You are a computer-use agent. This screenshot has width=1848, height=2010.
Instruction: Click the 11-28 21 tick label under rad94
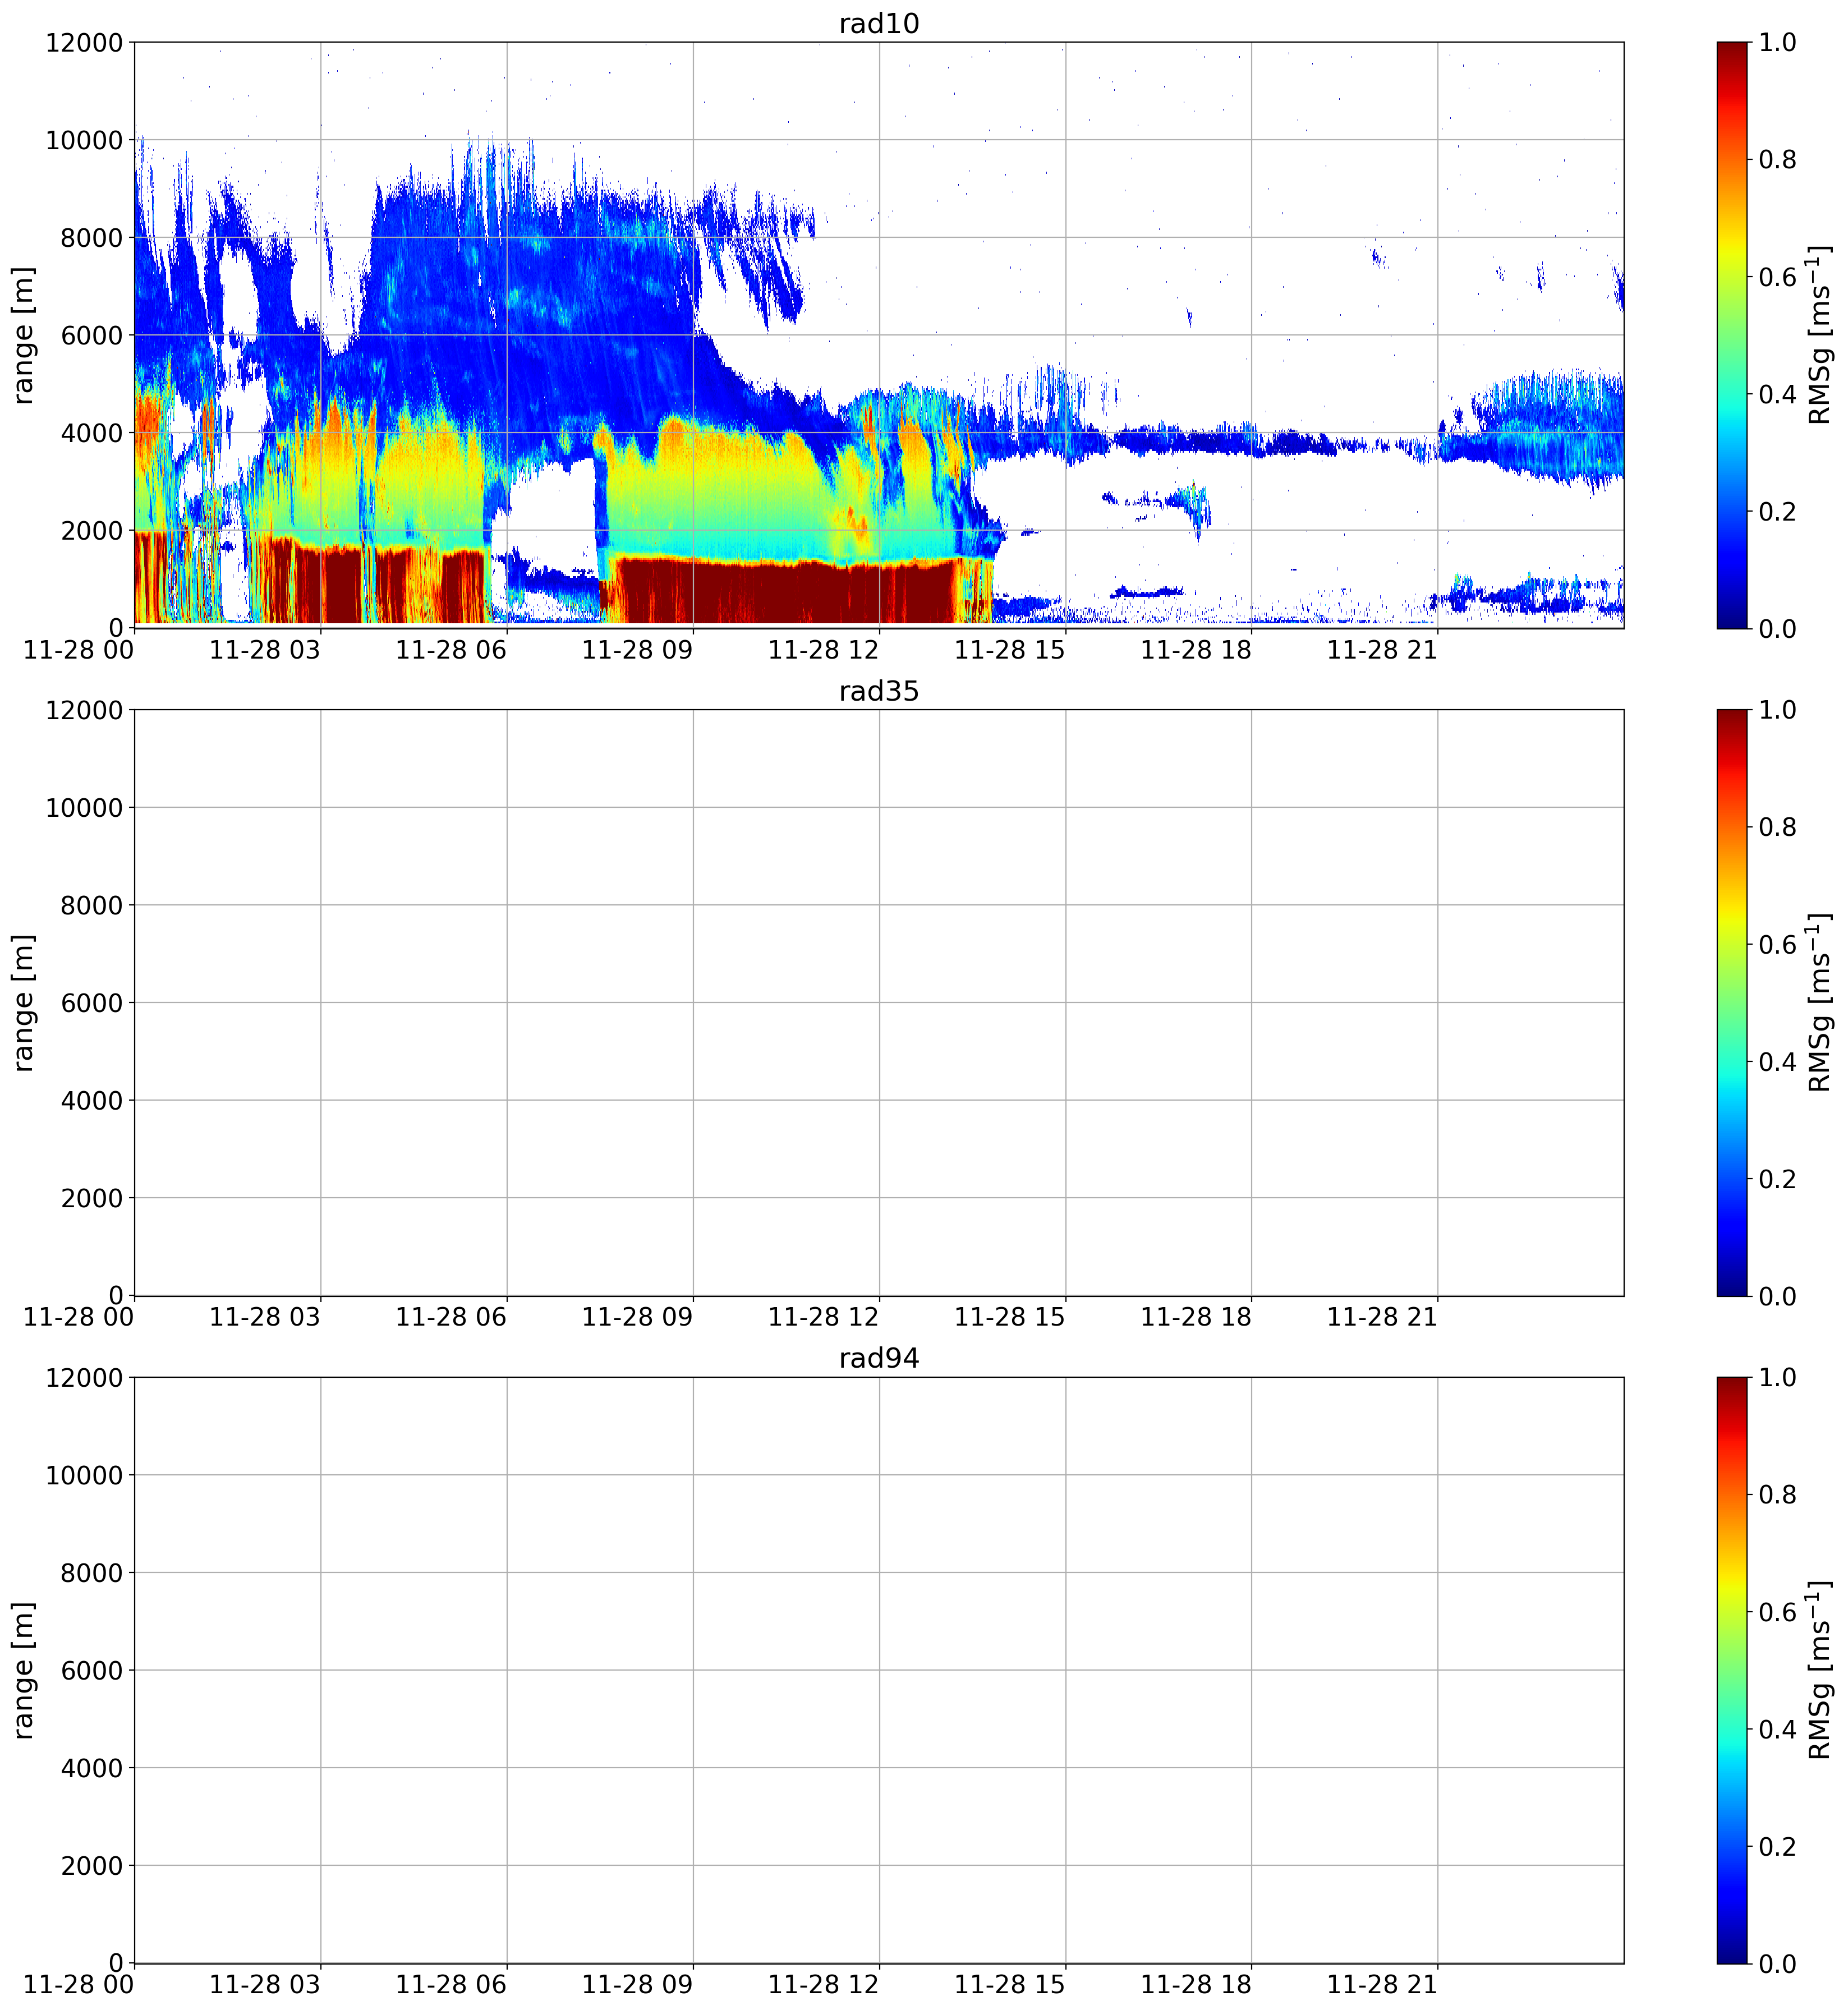1382,1984
